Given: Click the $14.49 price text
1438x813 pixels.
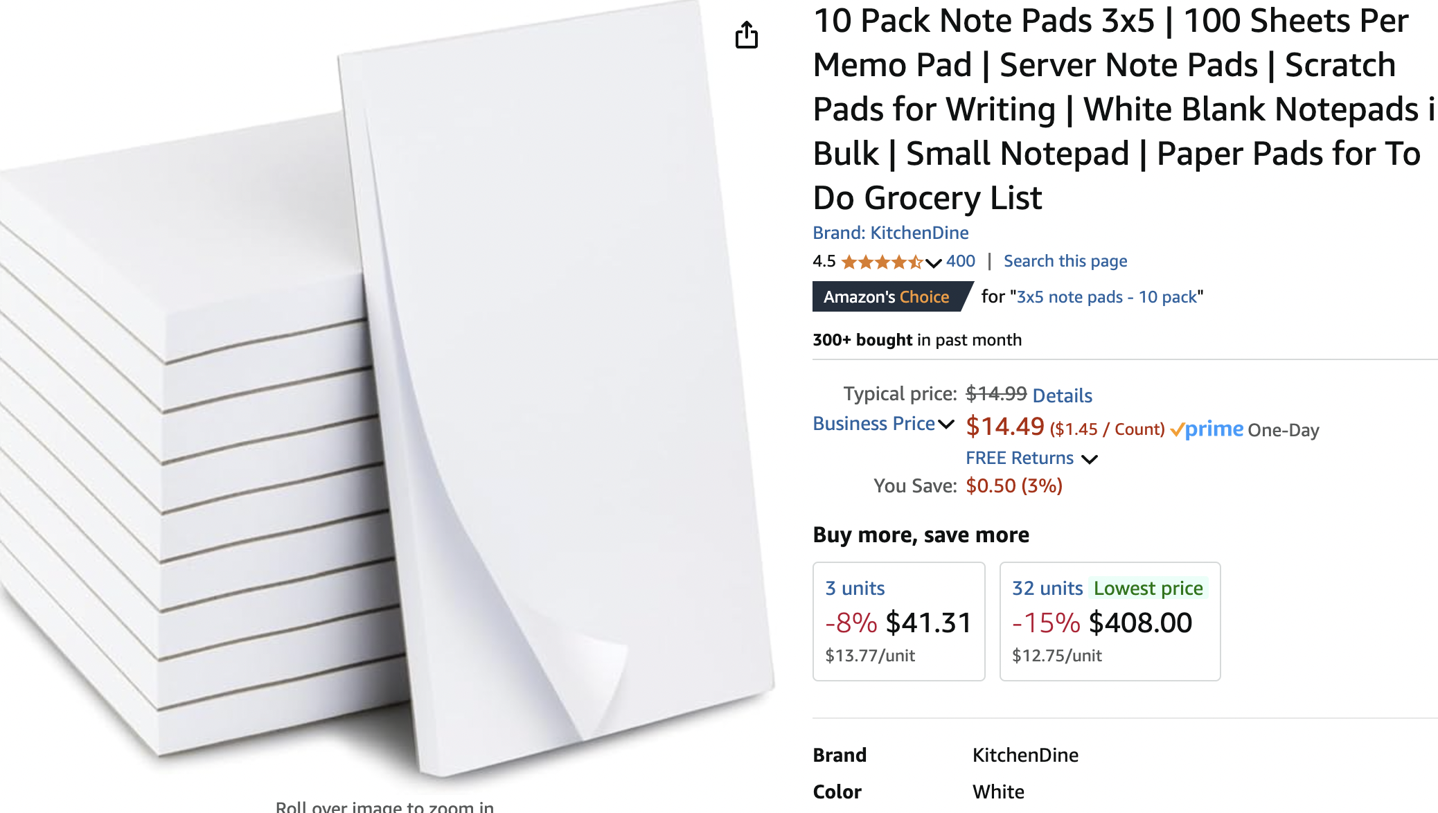Looking at the screenshot, I should pyautogui.click(x=1004, y=427).
